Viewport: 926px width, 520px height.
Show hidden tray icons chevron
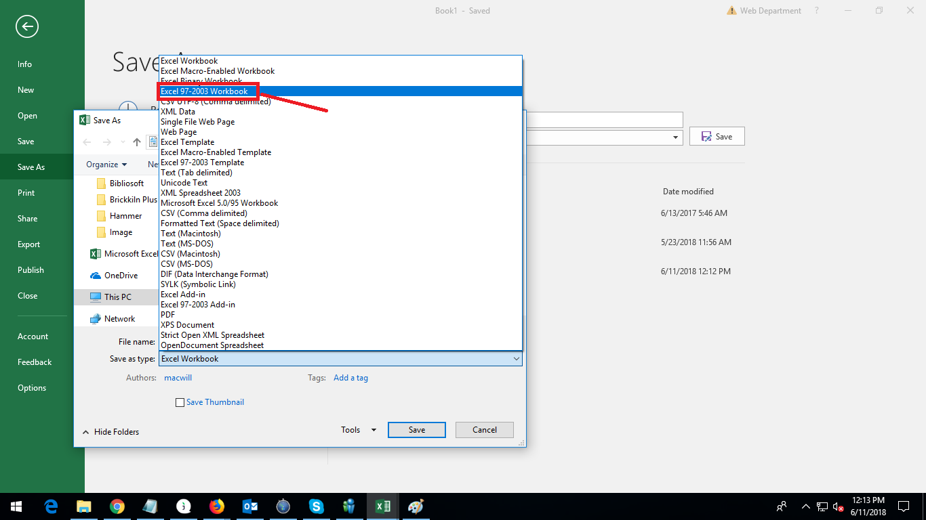pos(806,506)
